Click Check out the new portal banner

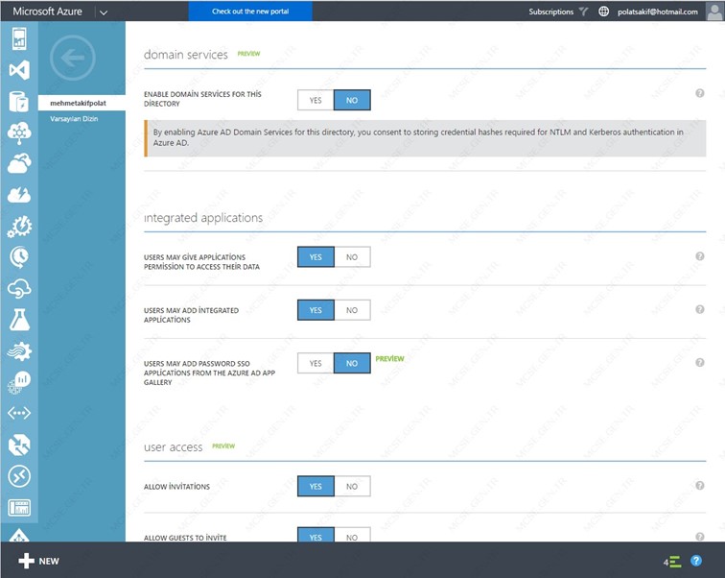click(x=250, y=12)
